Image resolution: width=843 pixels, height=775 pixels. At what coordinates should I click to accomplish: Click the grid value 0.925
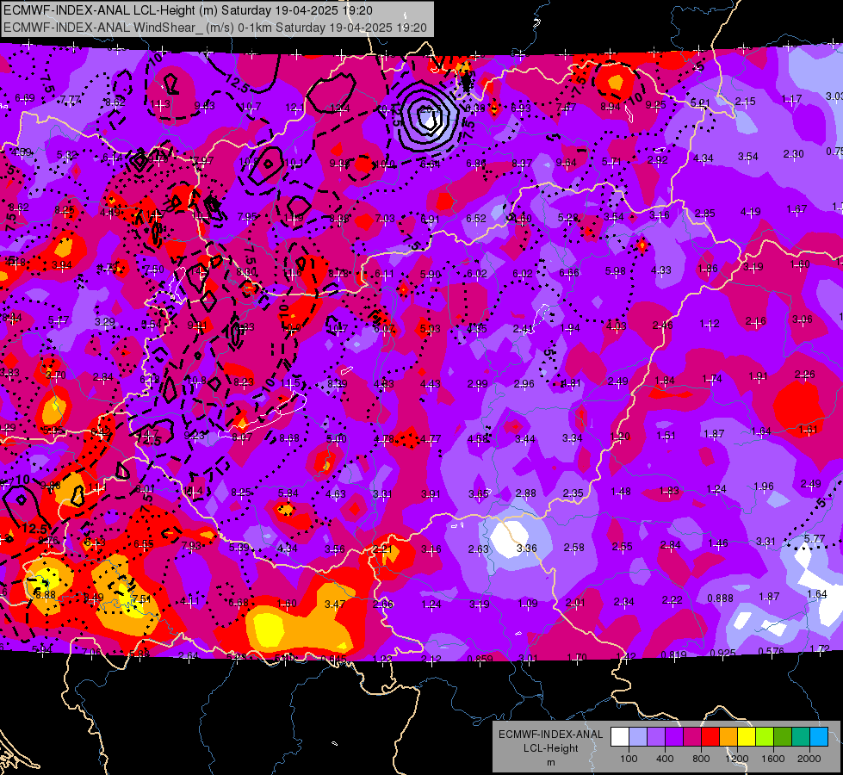coord(722,653)
